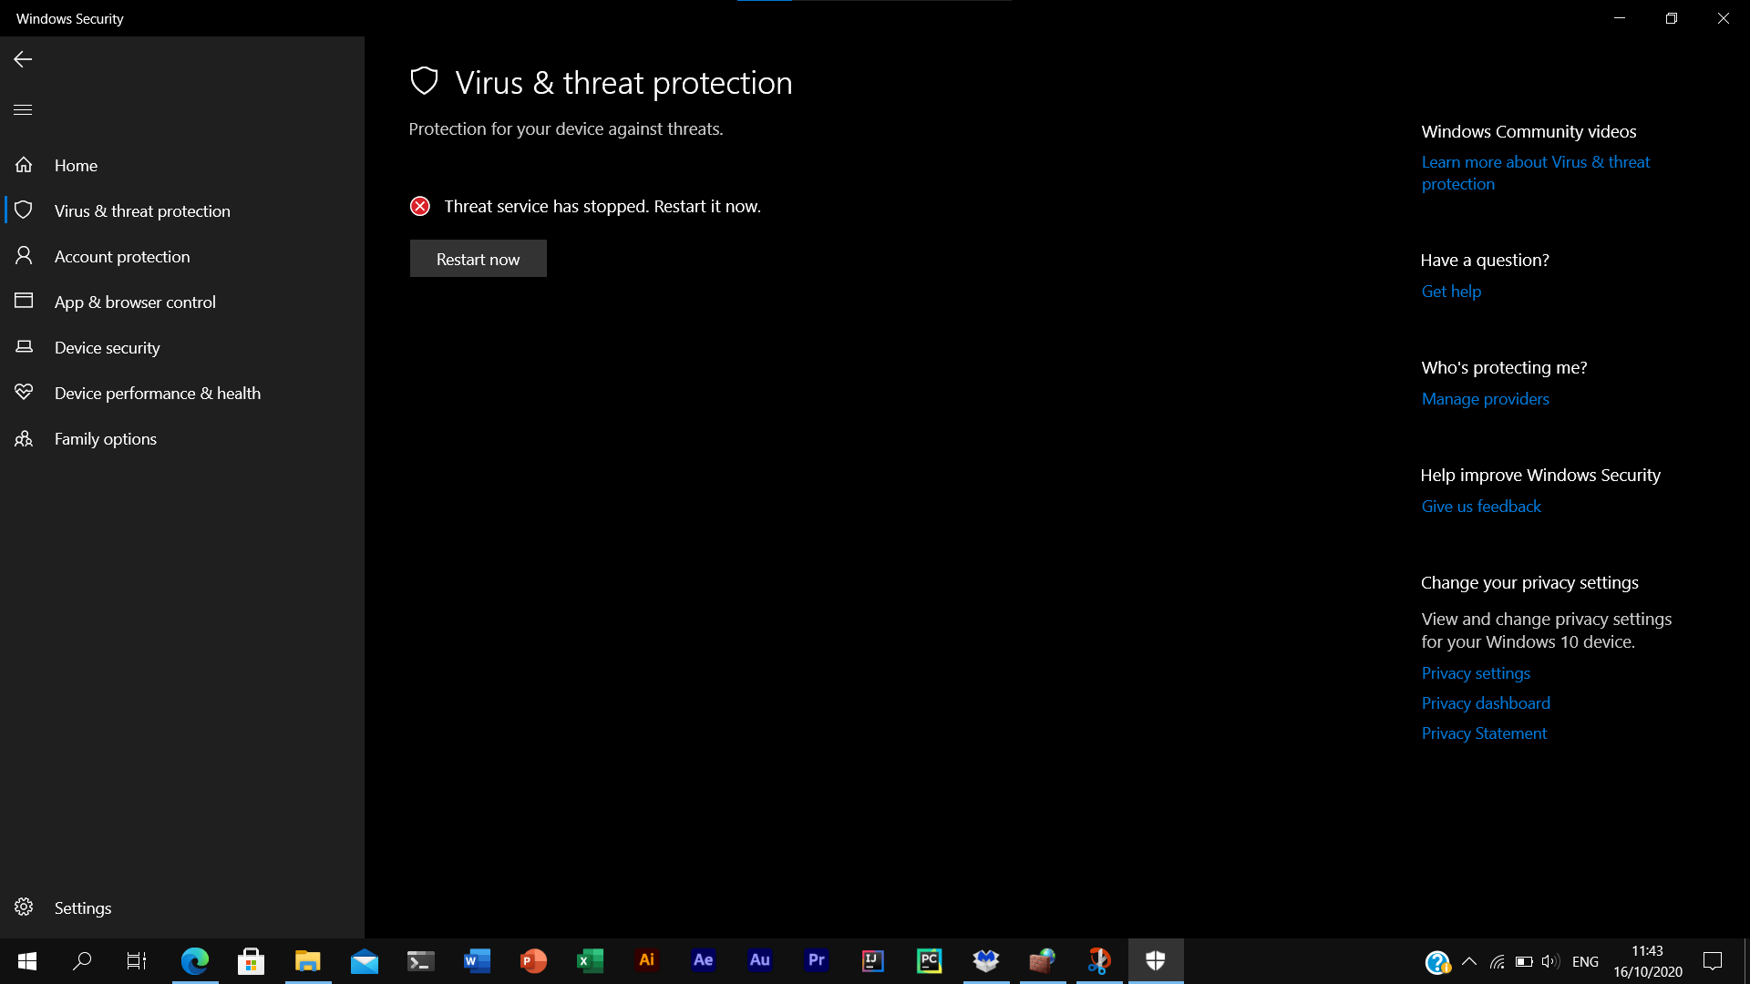Open the Mail app from taskbar
This screenshot has width=1750, height=984.
point(365,961)
